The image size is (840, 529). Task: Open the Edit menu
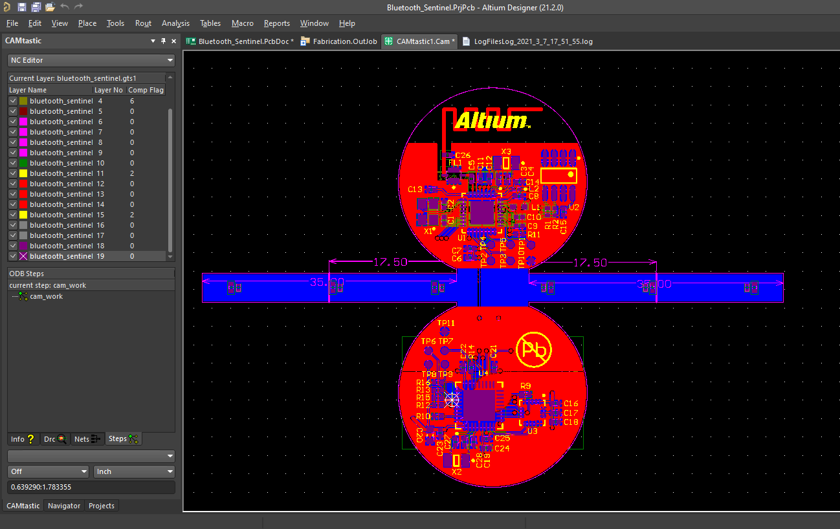(x=34, y=23)
